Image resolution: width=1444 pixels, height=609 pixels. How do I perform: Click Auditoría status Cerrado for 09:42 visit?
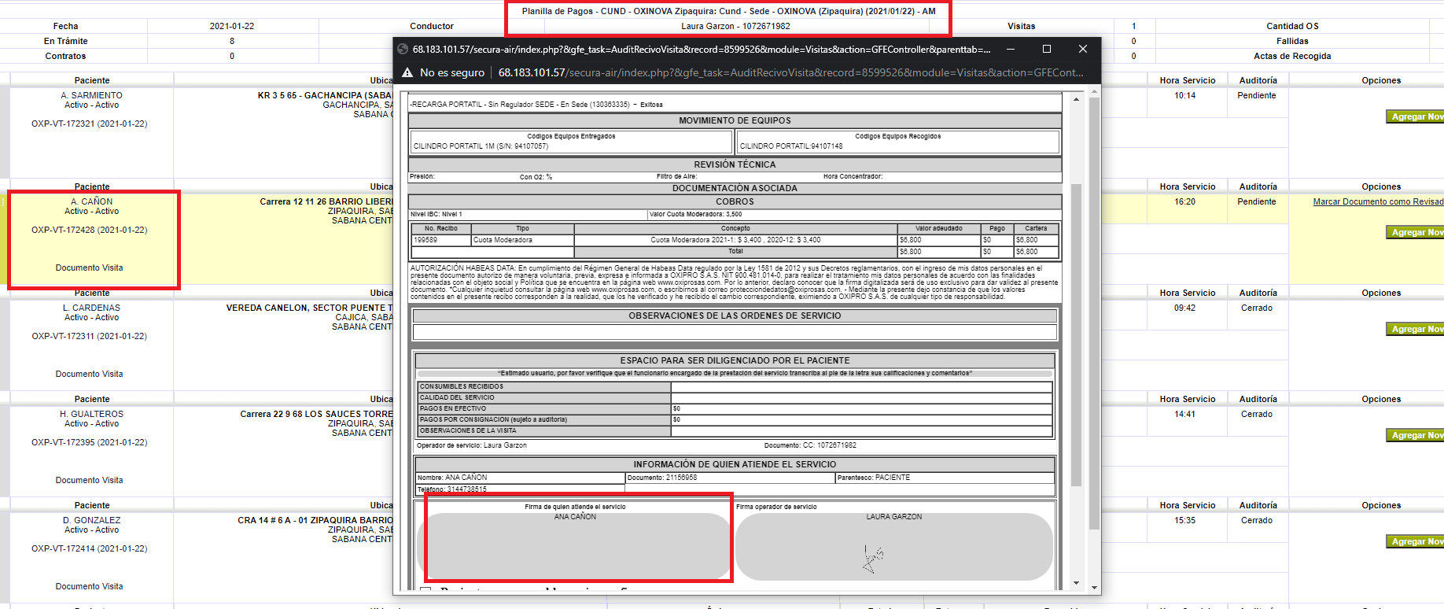(1256, 308)
